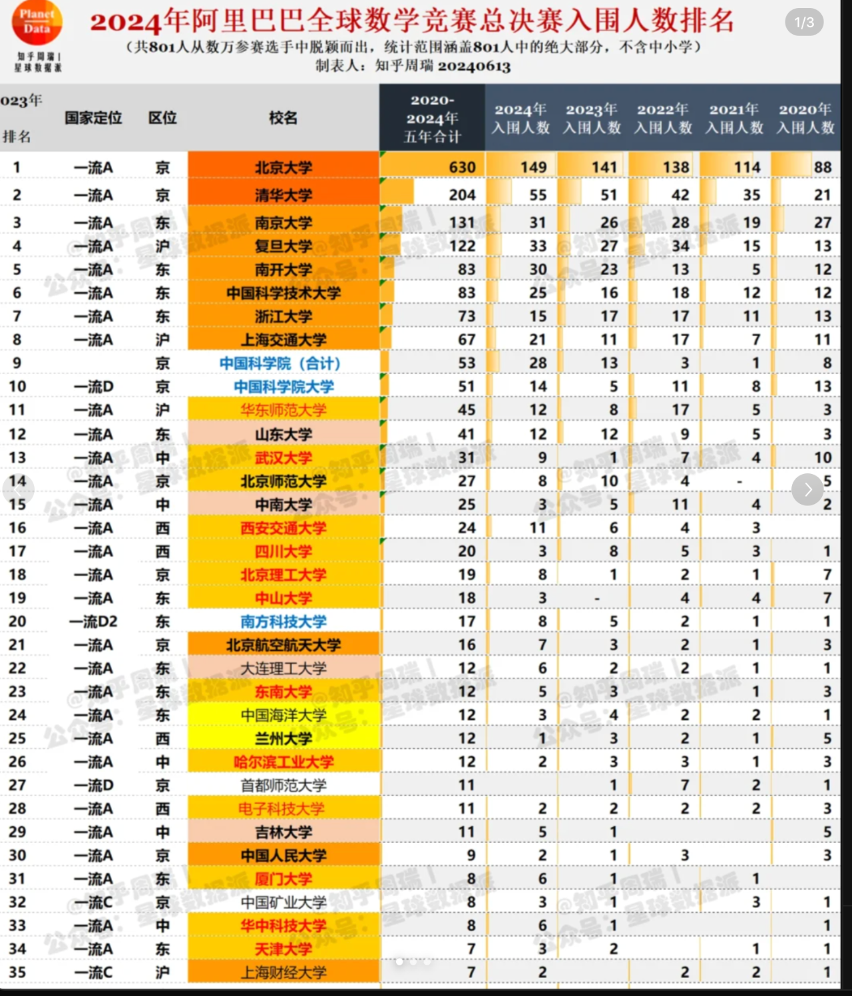This screenshot has height=996, width=852.
Task: Select the 2024年入围人数 column header
Action: coord(521,119)
